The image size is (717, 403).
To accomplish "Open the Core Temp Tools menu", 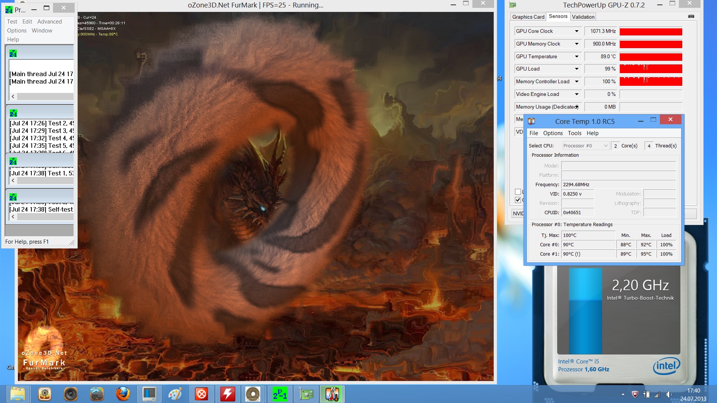I will (574, 133).
